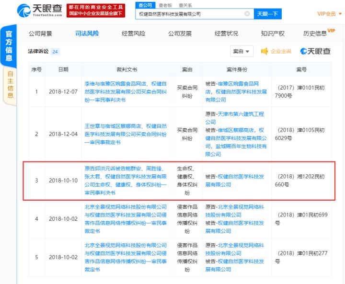345x284 pixels.
Task: Click case number (2018)津0105民初6029号
Action: [x=299, y=134]
